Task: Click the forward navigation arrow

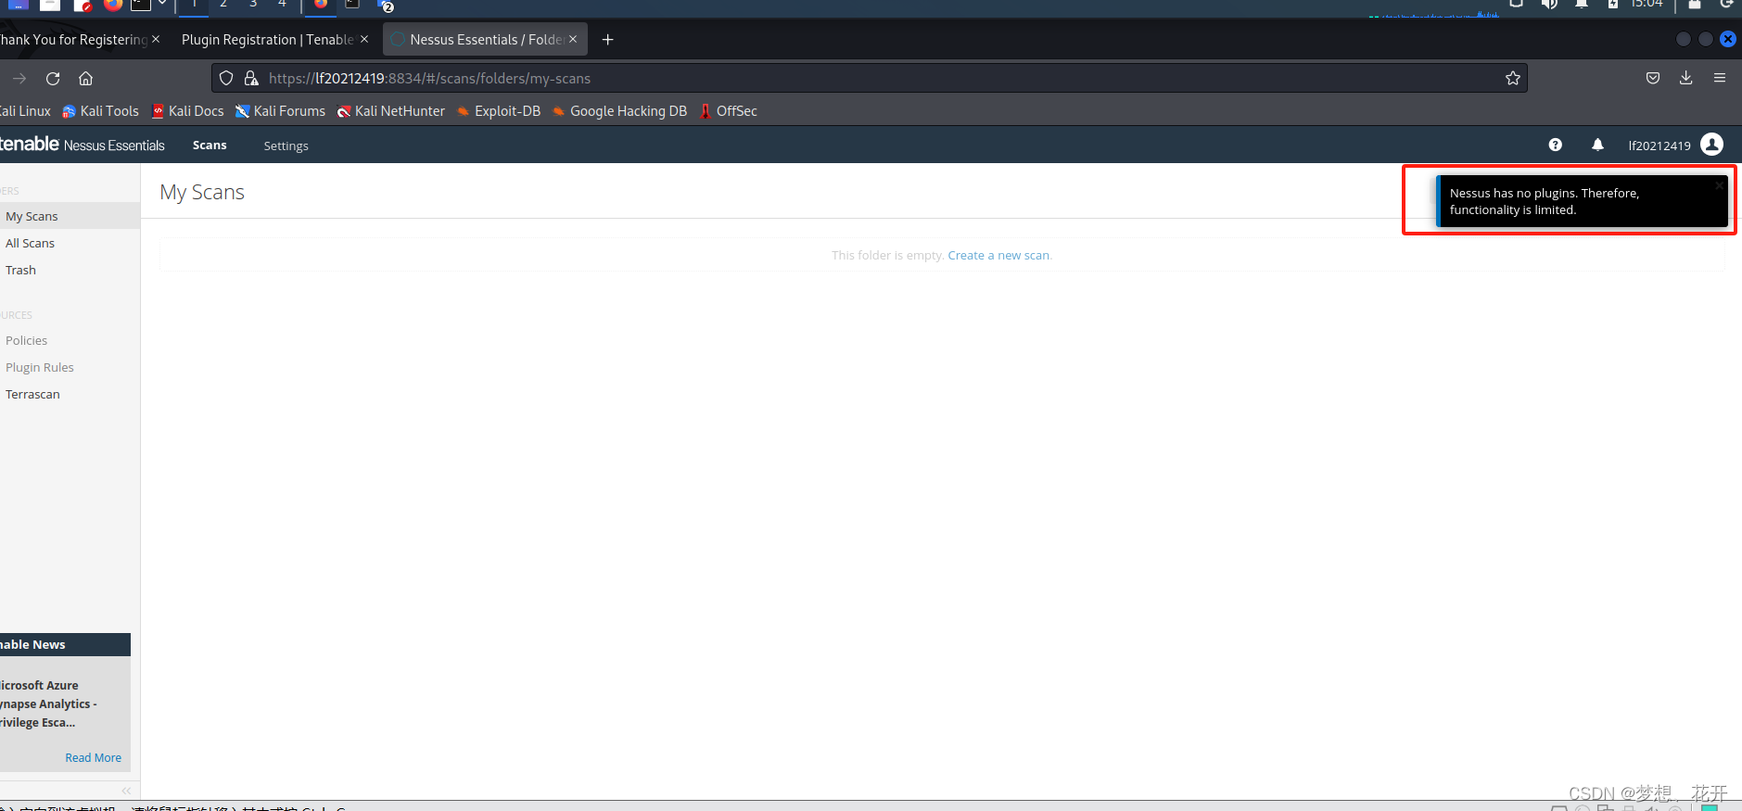Action: pyautogui.click(x=19, y=79)
